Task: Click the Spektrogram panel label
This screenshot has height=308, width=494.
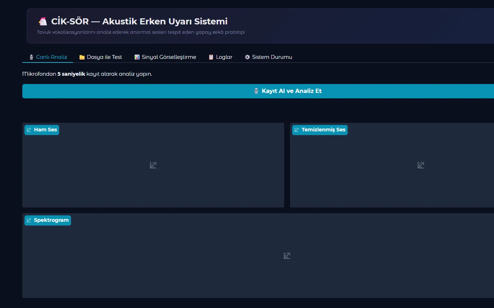Action: 48,220
